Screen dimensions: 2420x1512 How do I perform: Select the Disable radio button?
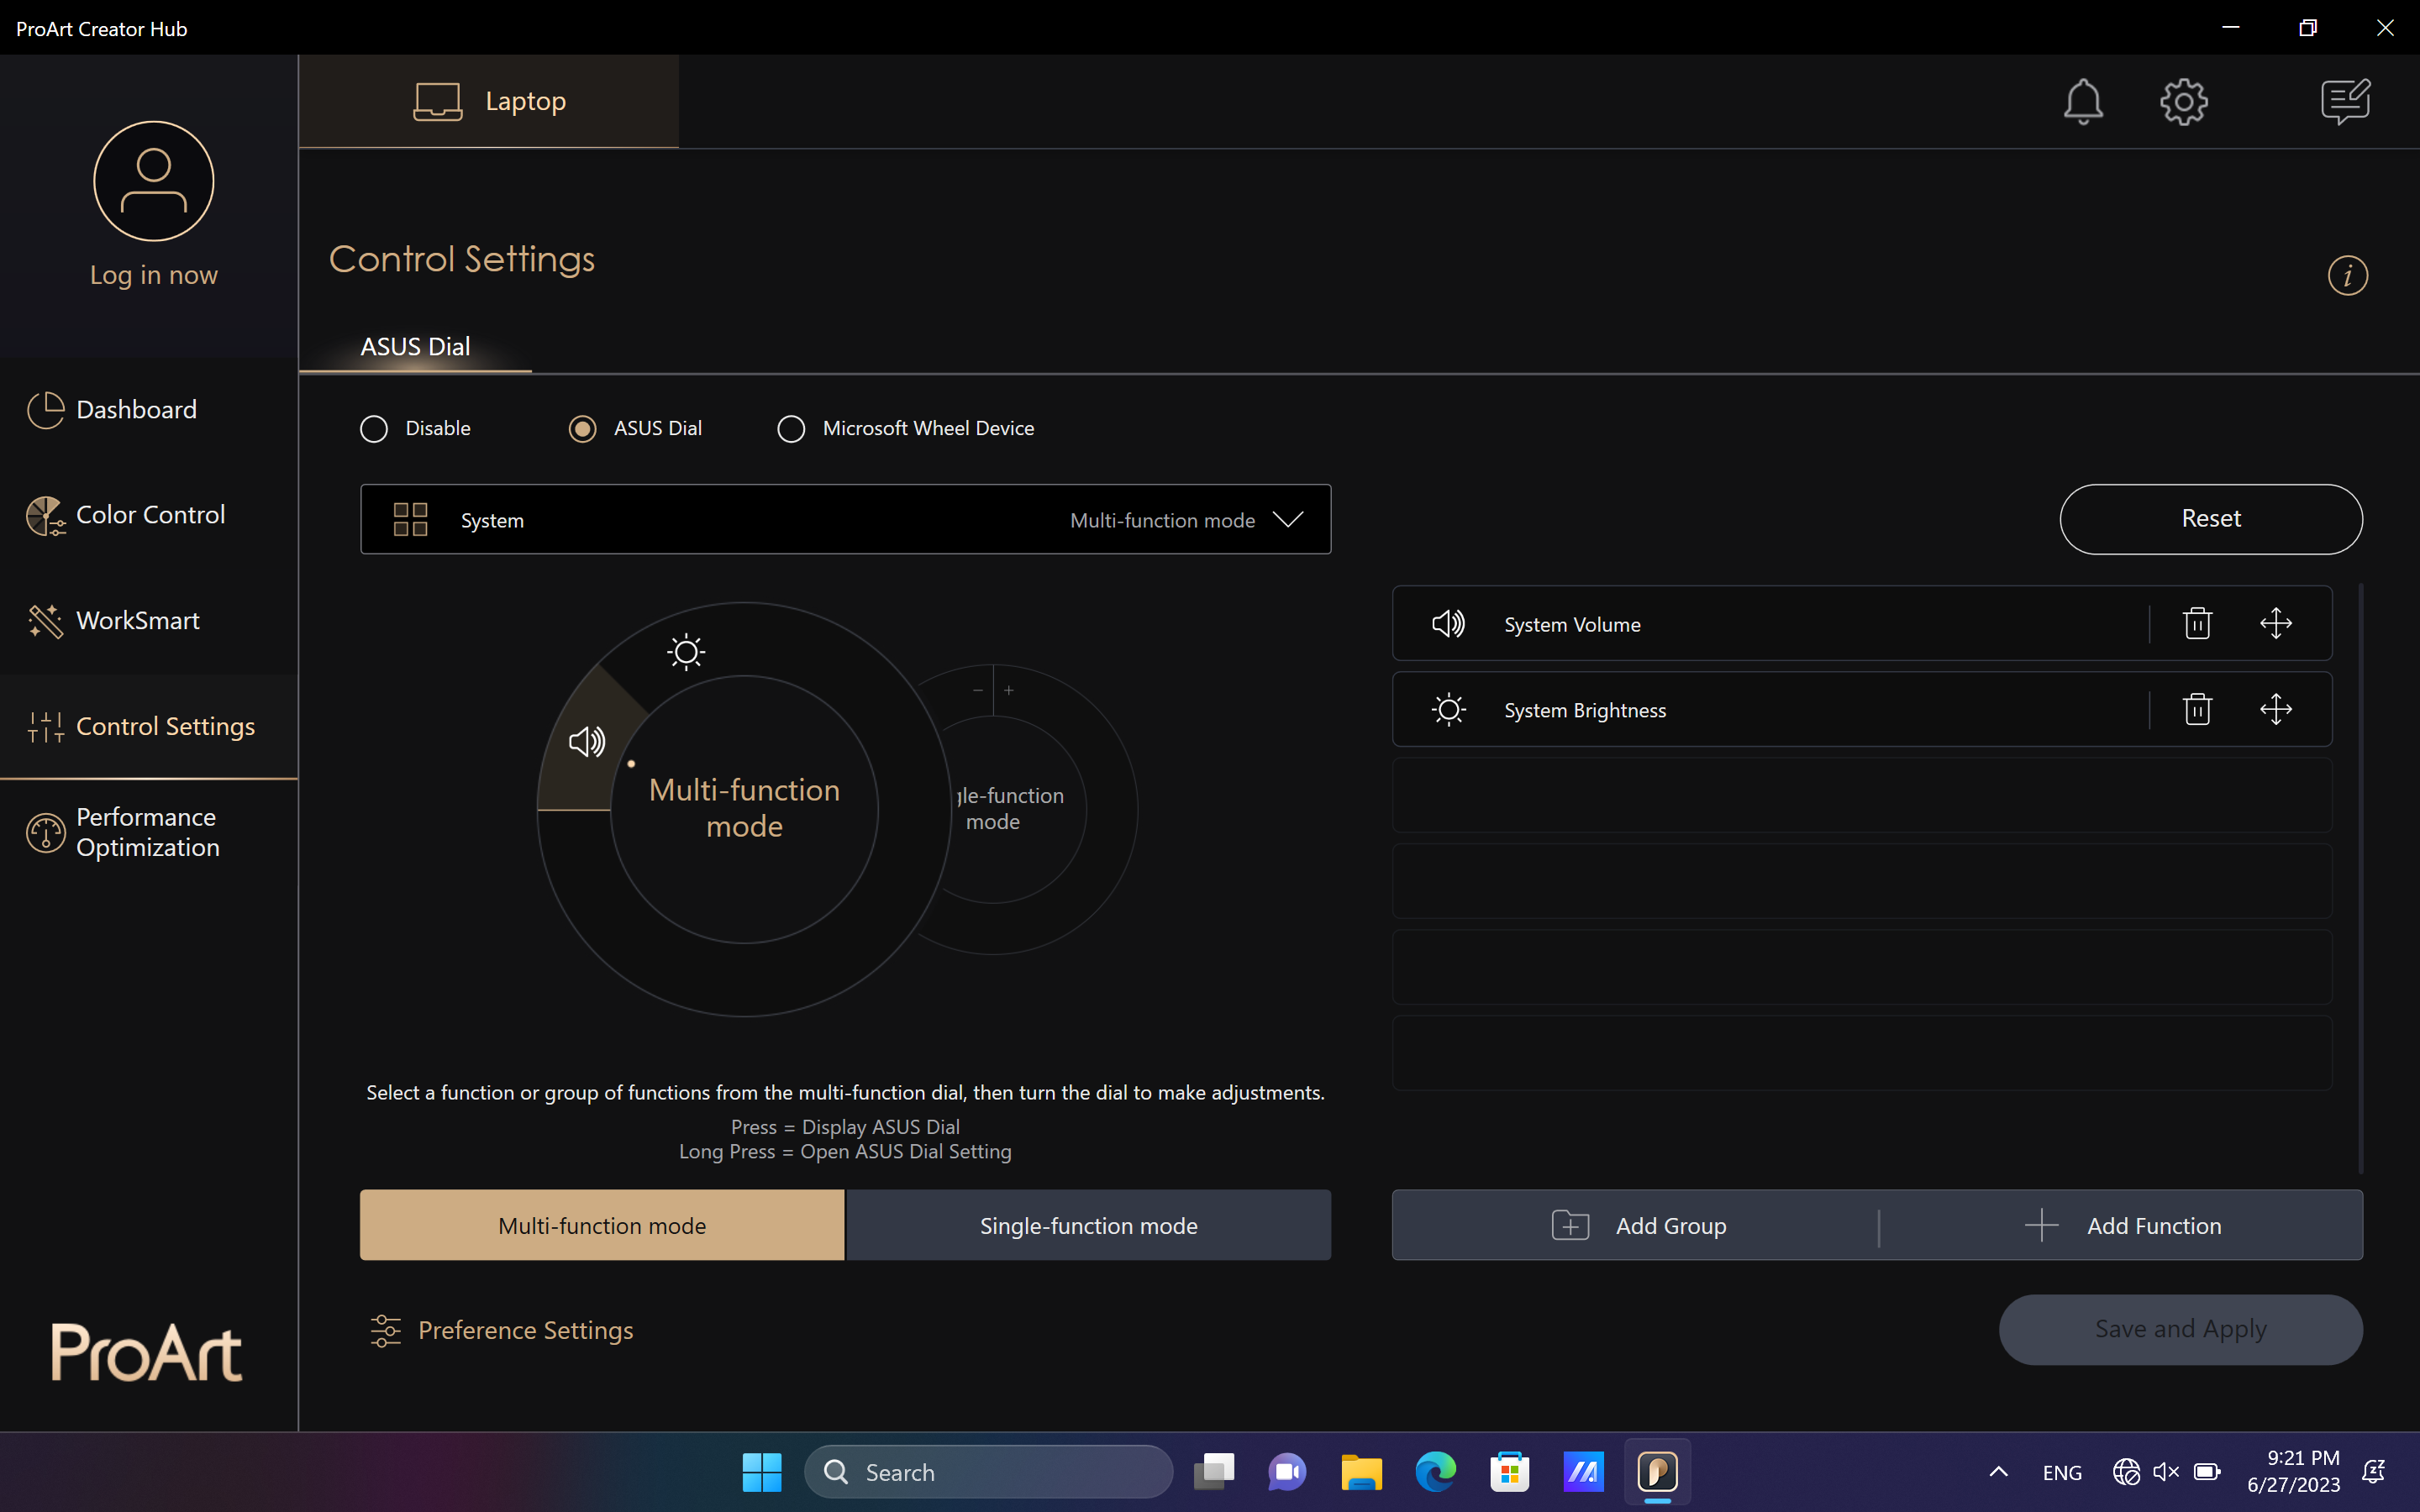tap(374, 429)
